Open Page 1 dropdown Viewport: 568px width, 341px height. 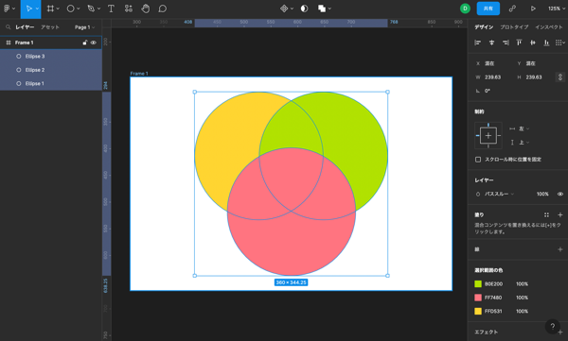point(84,27)
